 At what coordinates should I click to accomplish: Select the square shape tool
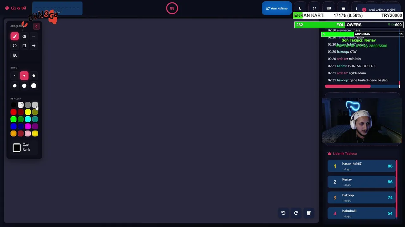(24, 46)
